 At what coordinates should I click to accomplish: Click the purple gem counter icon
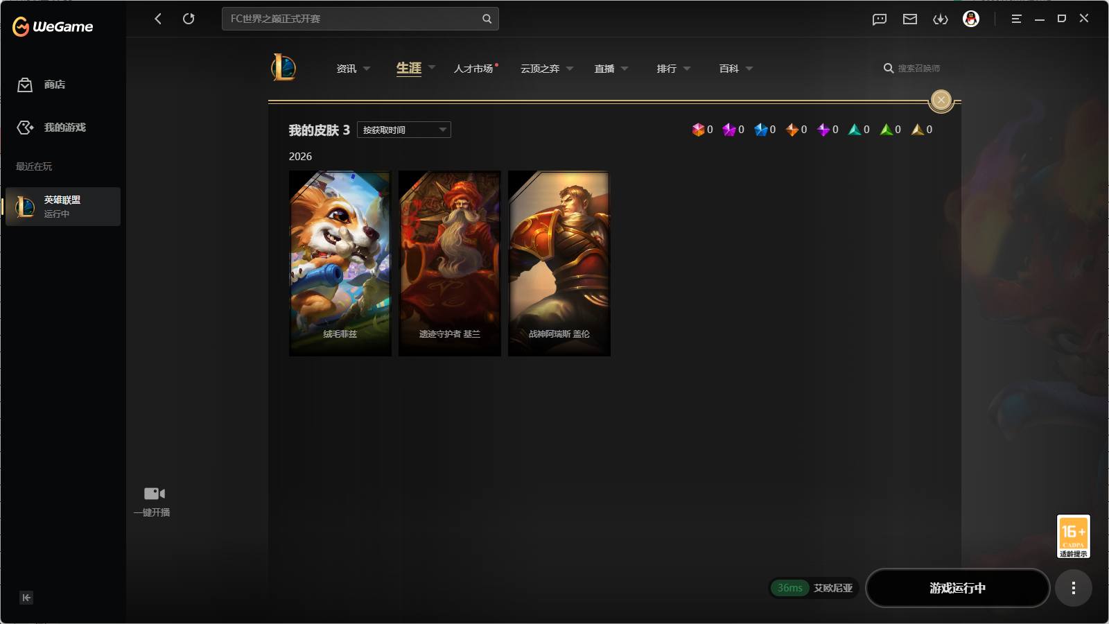pos(729,130)
